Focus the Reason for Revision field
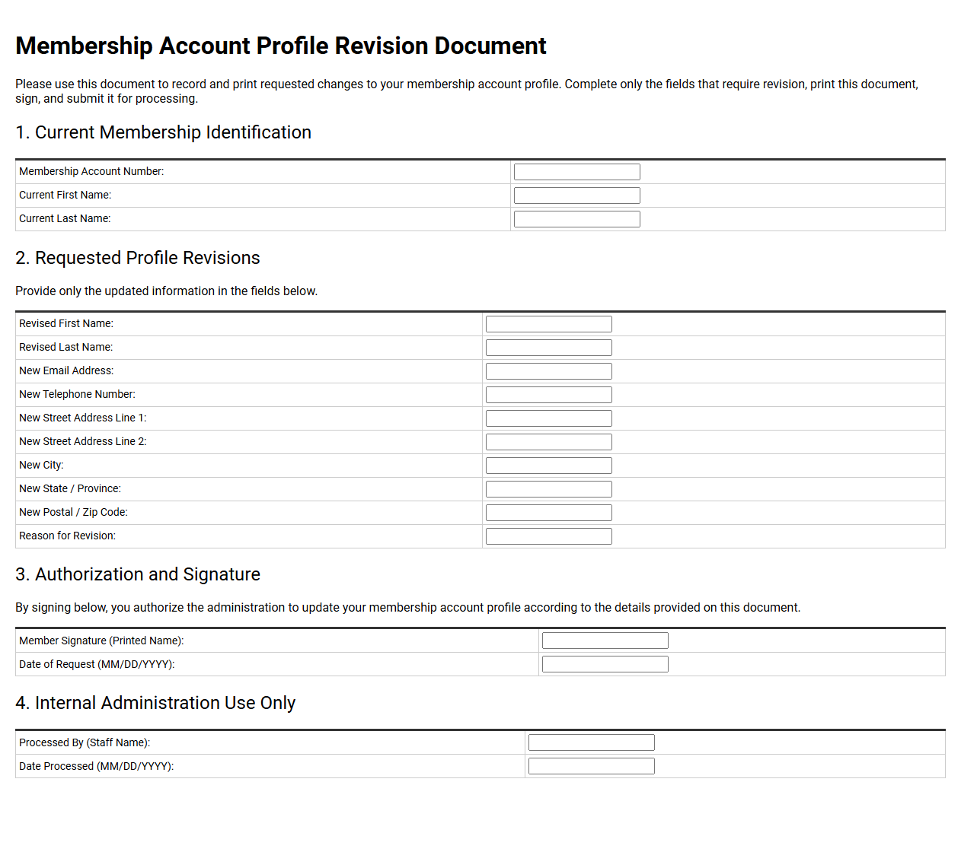The height and width of the screenshot is (852, 961). 549,536
